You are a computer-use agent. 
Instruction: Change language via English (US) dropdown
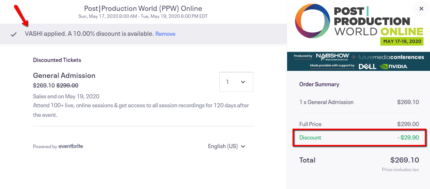(227, 146)
